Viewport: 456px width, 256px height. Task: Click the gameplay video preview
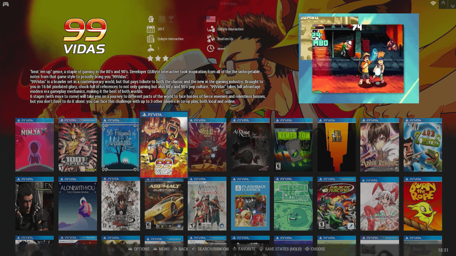click(x=359, y=58)
